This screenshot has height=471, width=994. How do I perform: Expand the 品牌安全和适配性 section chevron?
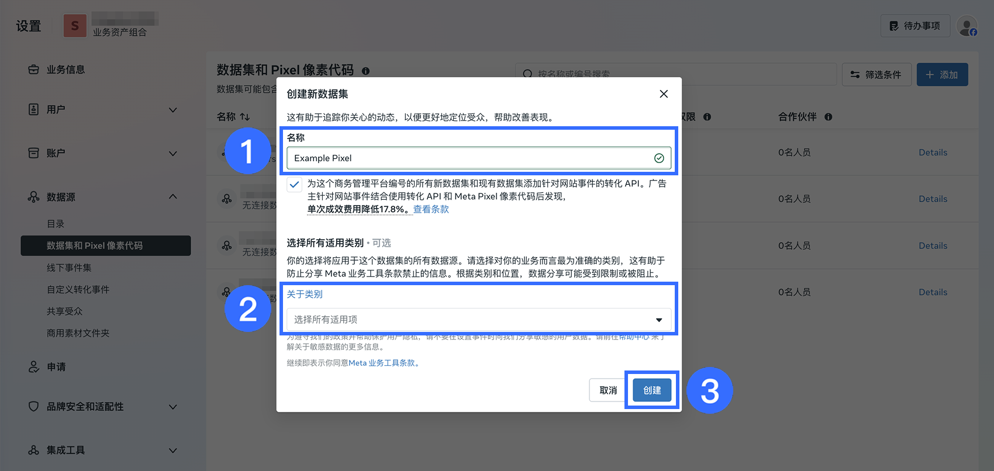173,407
